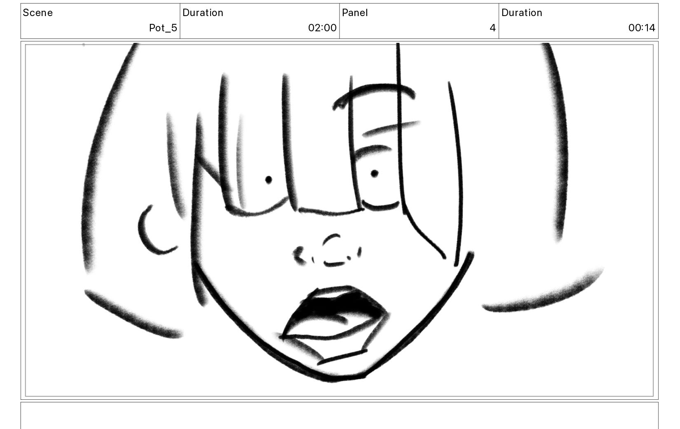
Task: Select the Scene label in header
Action: click(38, 13)
